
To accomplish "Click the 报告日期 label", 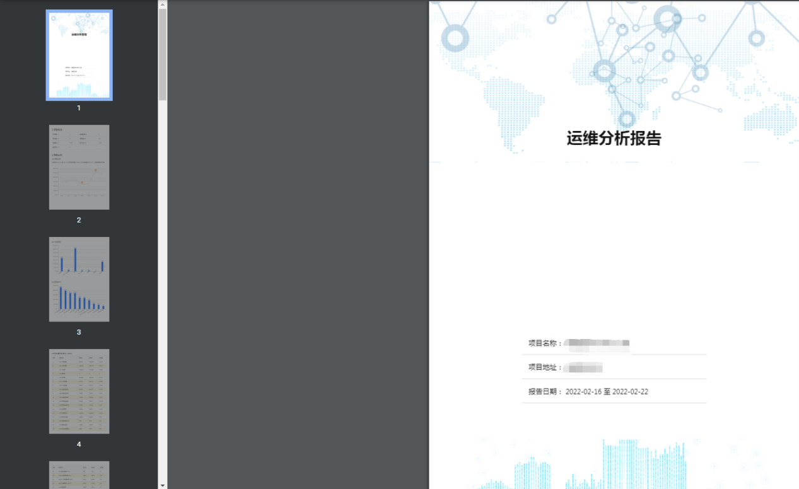I will point(545,391).
